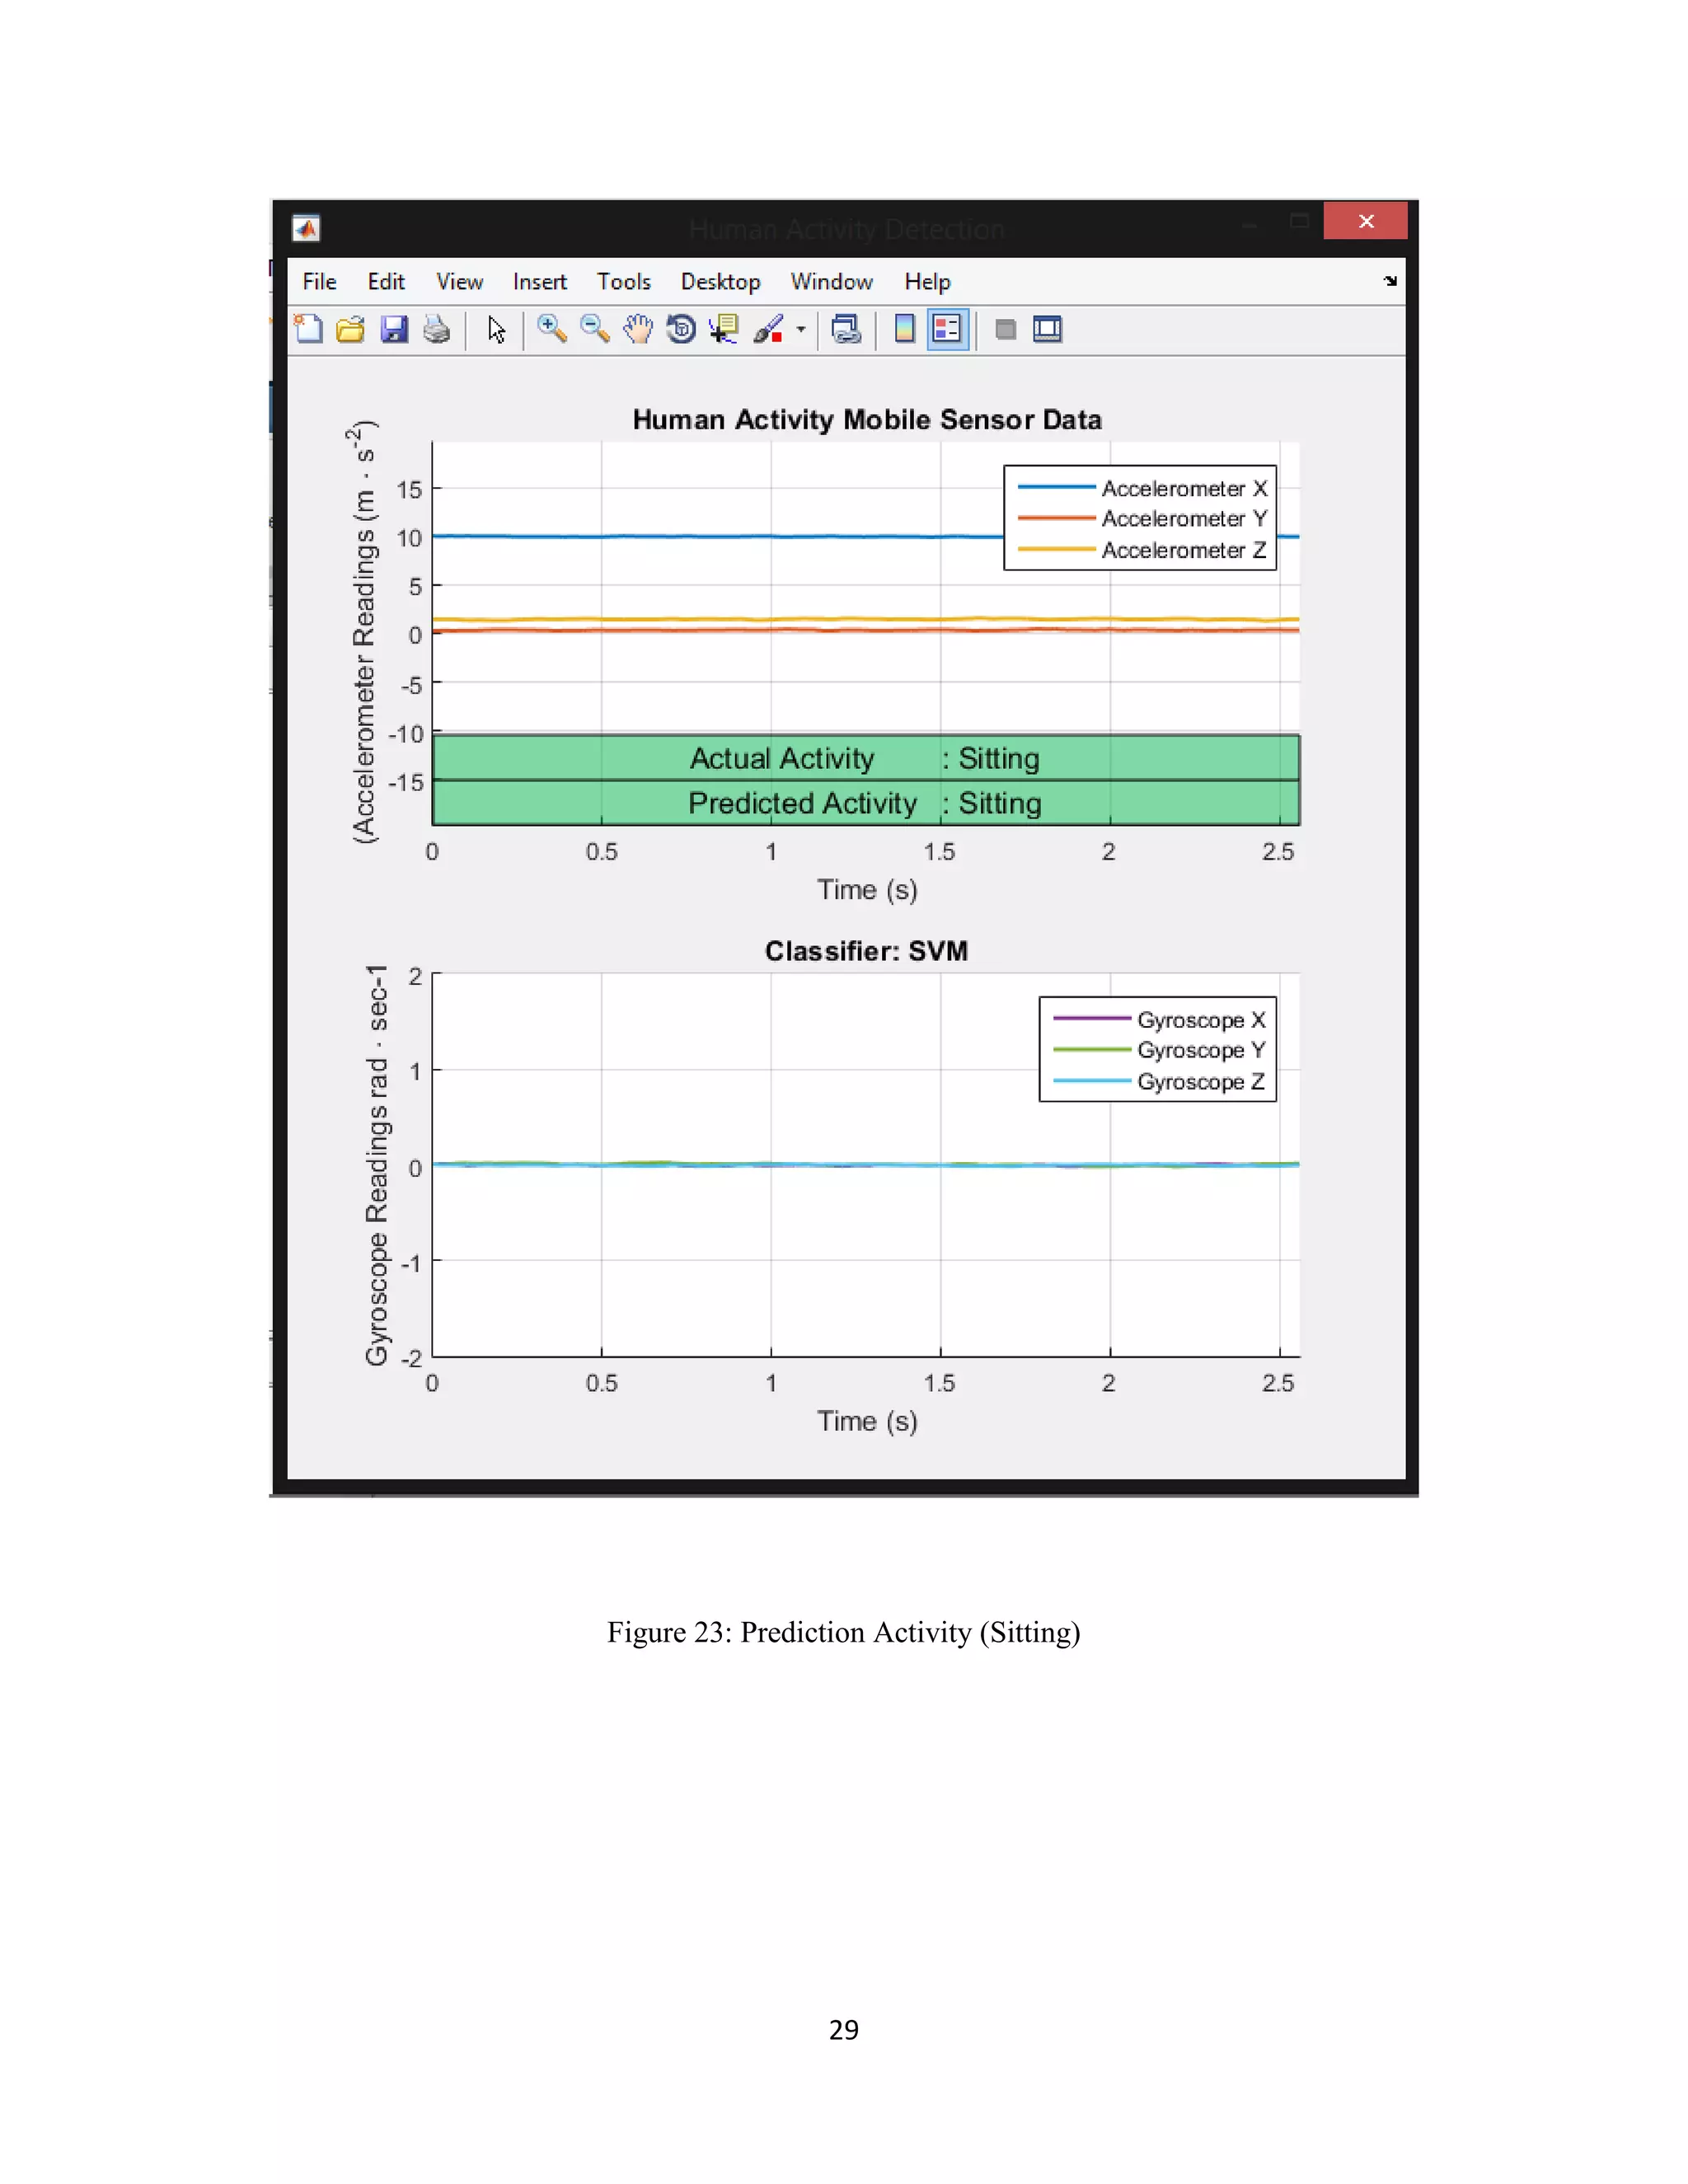Click the New Figure icon
Viewport: 1688px width, 2184px height.
tap(309, 329)
